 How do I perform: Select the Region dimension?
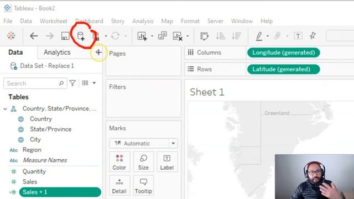(x=32, y=150)
